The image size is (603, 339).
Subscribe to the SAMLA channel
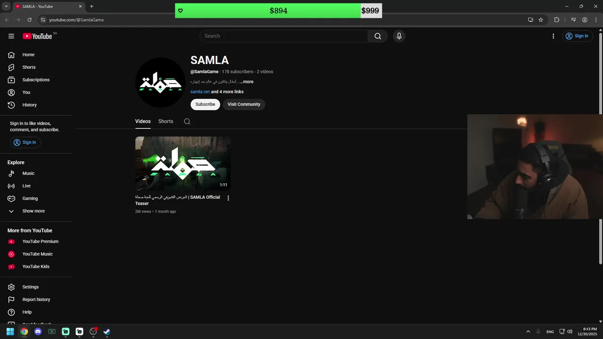pyautogui.click(x=205, y=105)
